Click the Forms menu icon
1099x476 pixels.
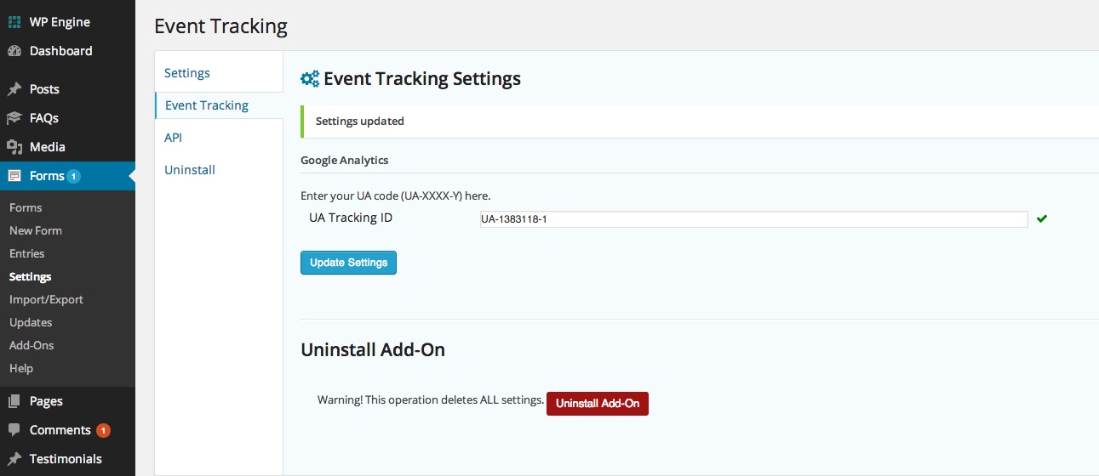pyautogui.click(x=14, y=176)
